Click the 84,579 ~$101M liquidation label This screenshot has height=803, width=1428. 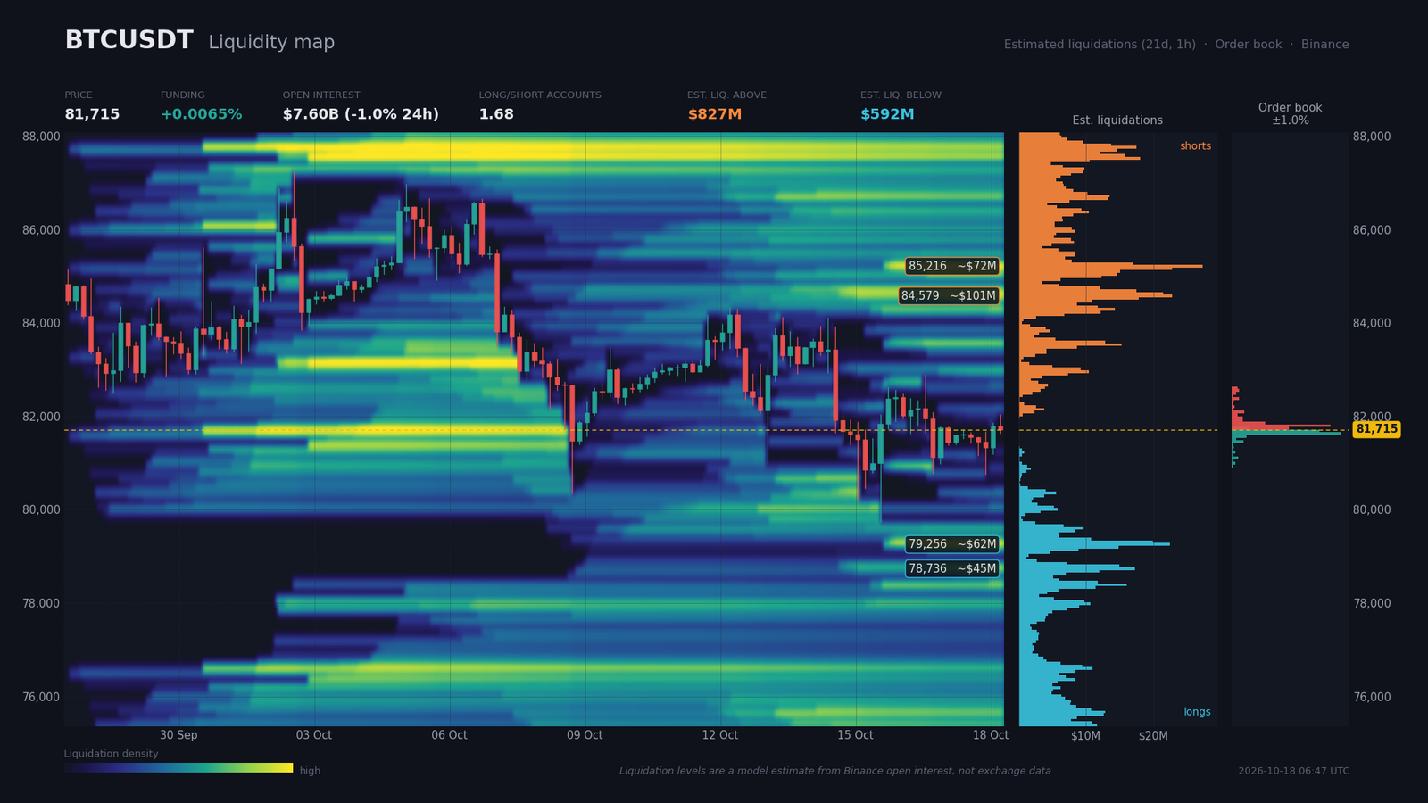(x=949, y=295)
